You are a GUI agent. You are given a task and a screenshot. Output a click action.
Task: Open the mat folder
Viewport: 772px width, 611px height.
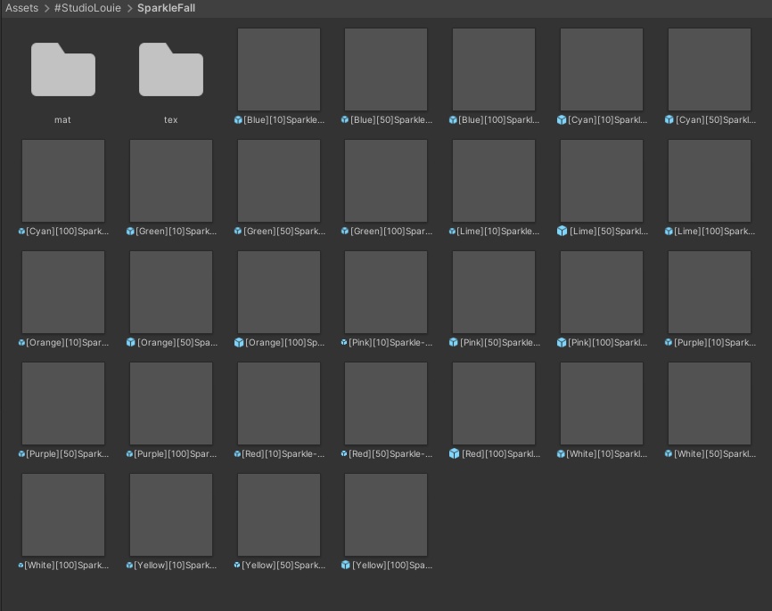63,69
